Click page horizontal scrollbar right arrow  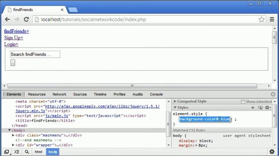tap(269, 86)
